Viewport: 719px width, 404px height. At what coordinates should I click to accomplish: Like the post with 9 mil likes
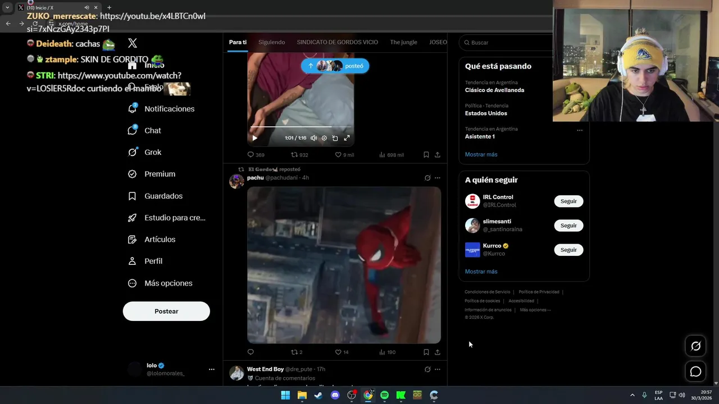344,155
